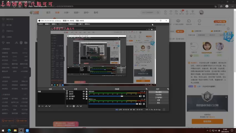The width and height of the screenshot is (236, 133).
Task: Expand 主播投稿 section arrow on right panel
Action: click(202, 31)
